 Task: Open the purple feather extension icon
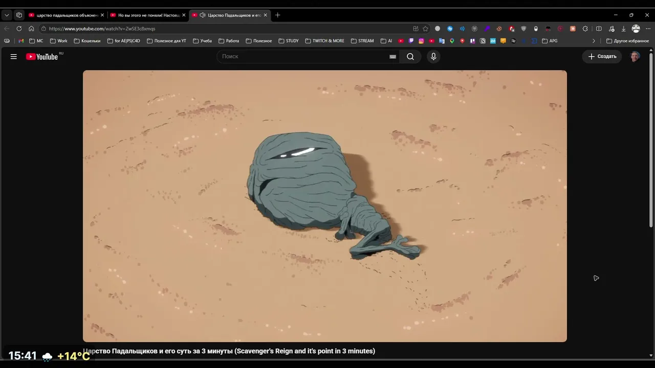click(487, 29)
